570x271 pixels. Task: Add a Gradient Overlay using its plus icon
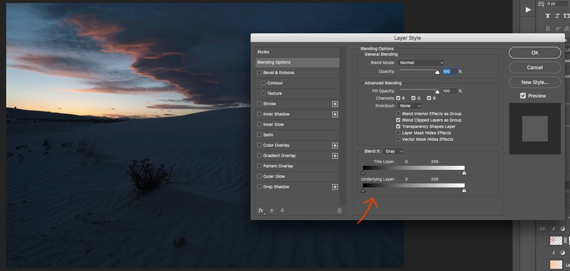click(335, 156)
